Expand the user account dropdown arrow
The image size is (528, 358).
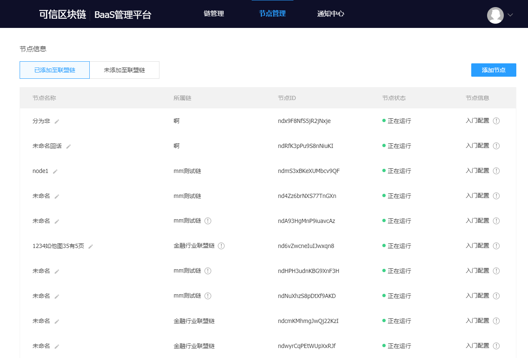(510, 15)
